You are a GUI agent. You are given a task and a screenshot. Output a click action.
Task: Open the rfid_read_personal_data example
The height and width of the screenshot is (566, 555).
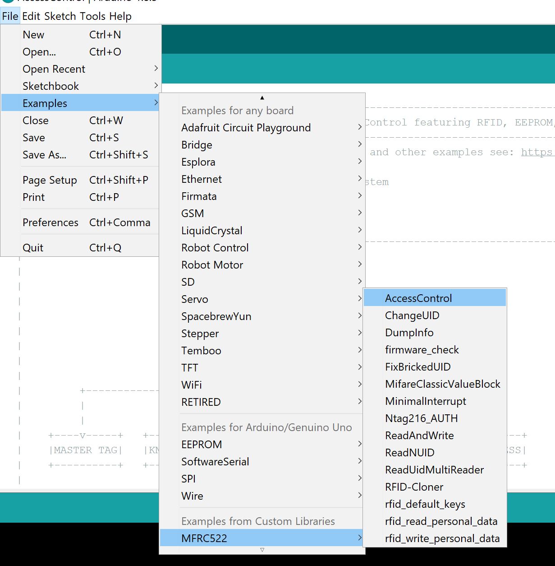(x=435, y=521)
